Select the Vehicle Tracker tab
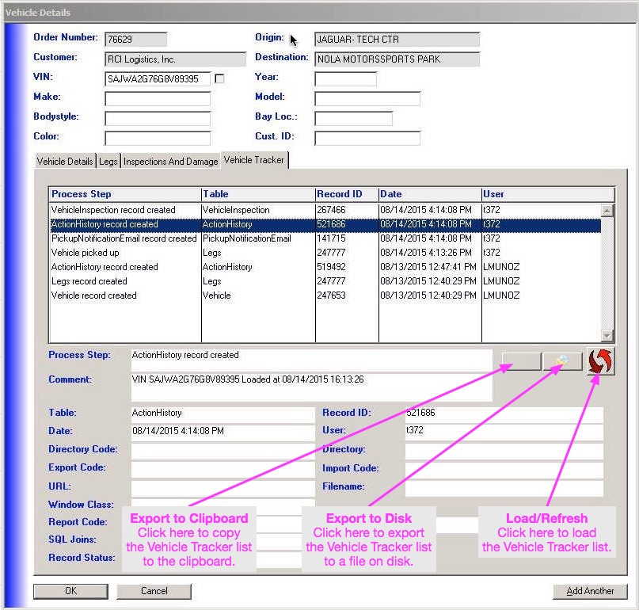This screenshot has width=639, height=610. (254, 160)
